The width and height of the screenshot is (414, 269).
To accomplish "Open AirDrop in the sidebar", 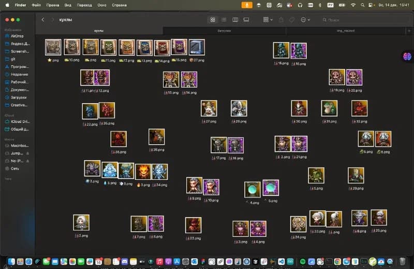I will (x=17, y=36).
